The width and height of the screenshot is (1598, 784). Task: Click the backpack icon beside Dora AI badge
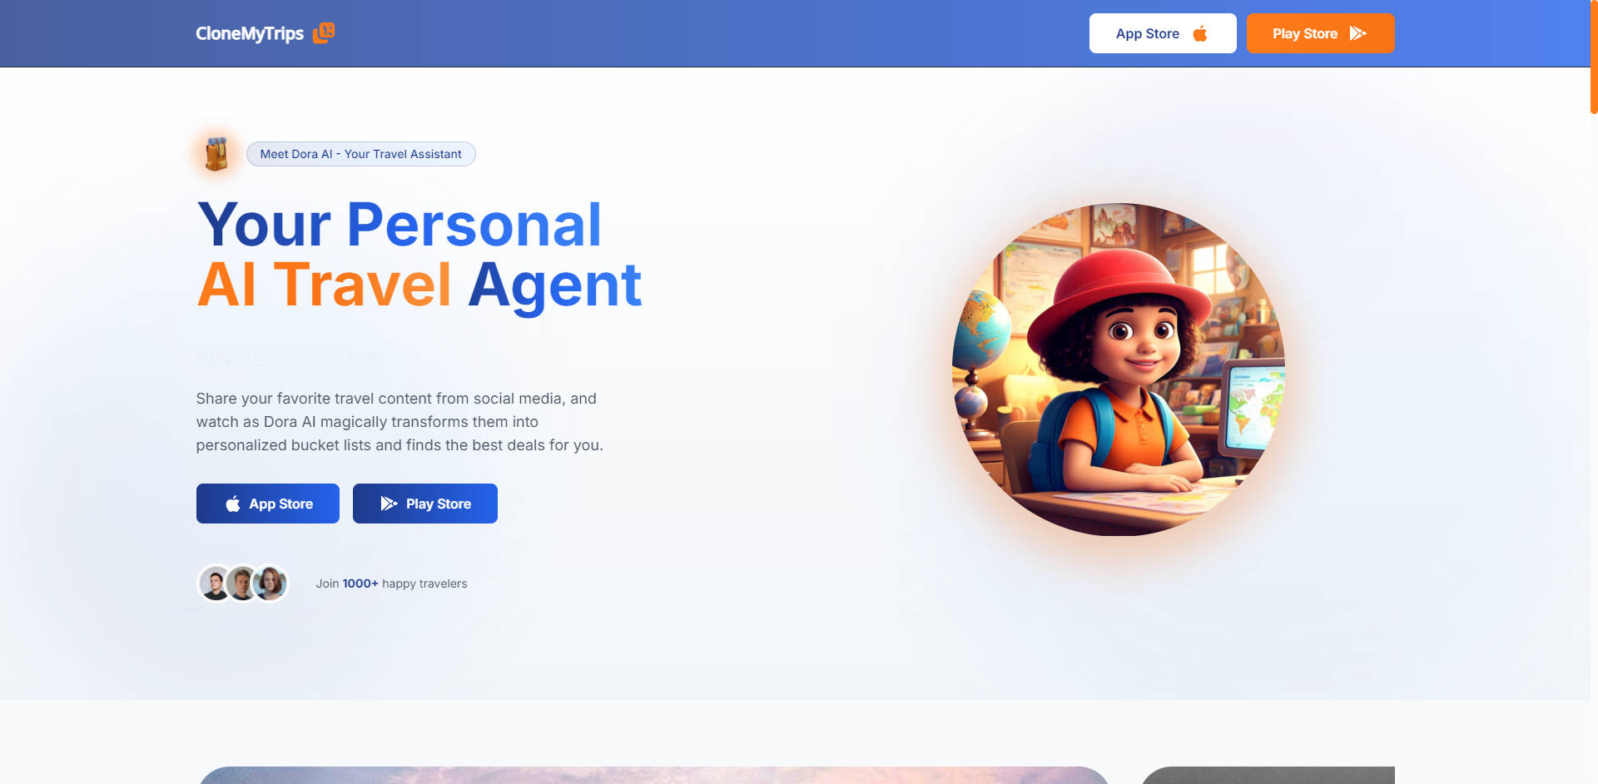pyautogui.click(x=216, y=154)
